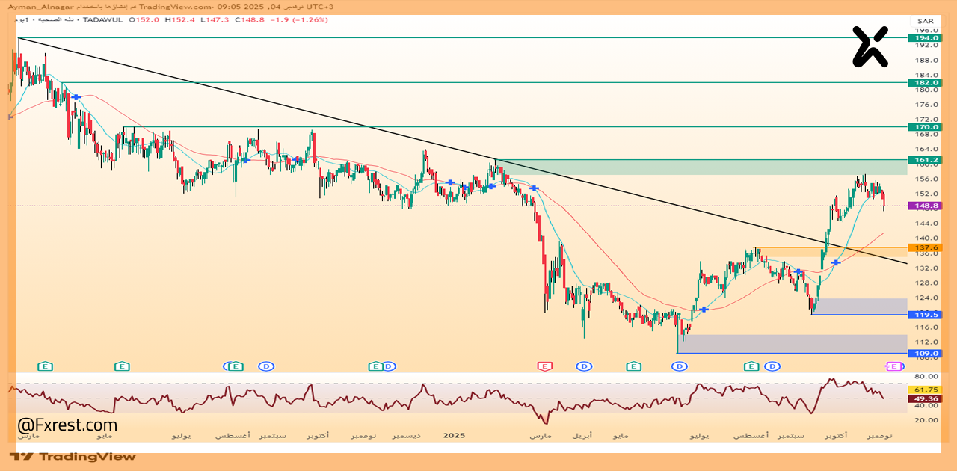Click the purple 148.8 current price label
This screenshot has height=471, width=957.
click(924, 206)
